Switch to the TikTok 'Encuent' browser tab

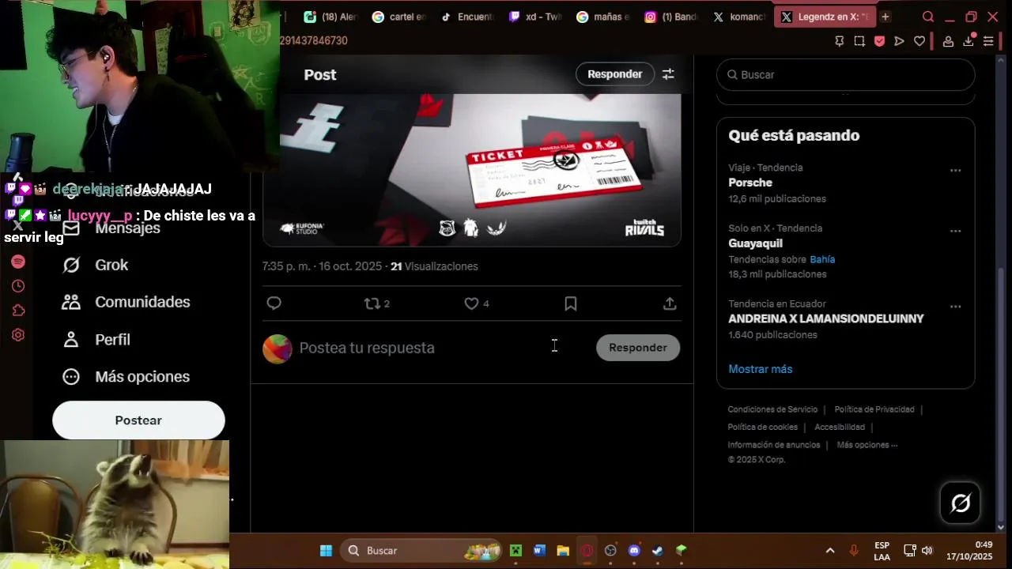(467, 17)
